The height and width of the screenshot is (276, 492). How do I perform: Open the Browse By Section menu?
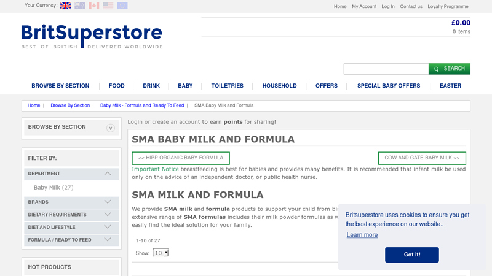(60, 86)
